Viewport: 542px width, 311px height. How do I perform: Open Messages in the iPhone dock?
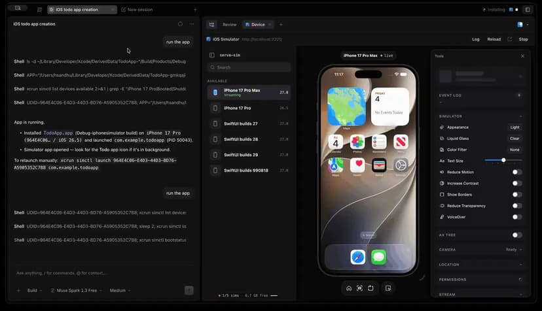pos(379,257)
